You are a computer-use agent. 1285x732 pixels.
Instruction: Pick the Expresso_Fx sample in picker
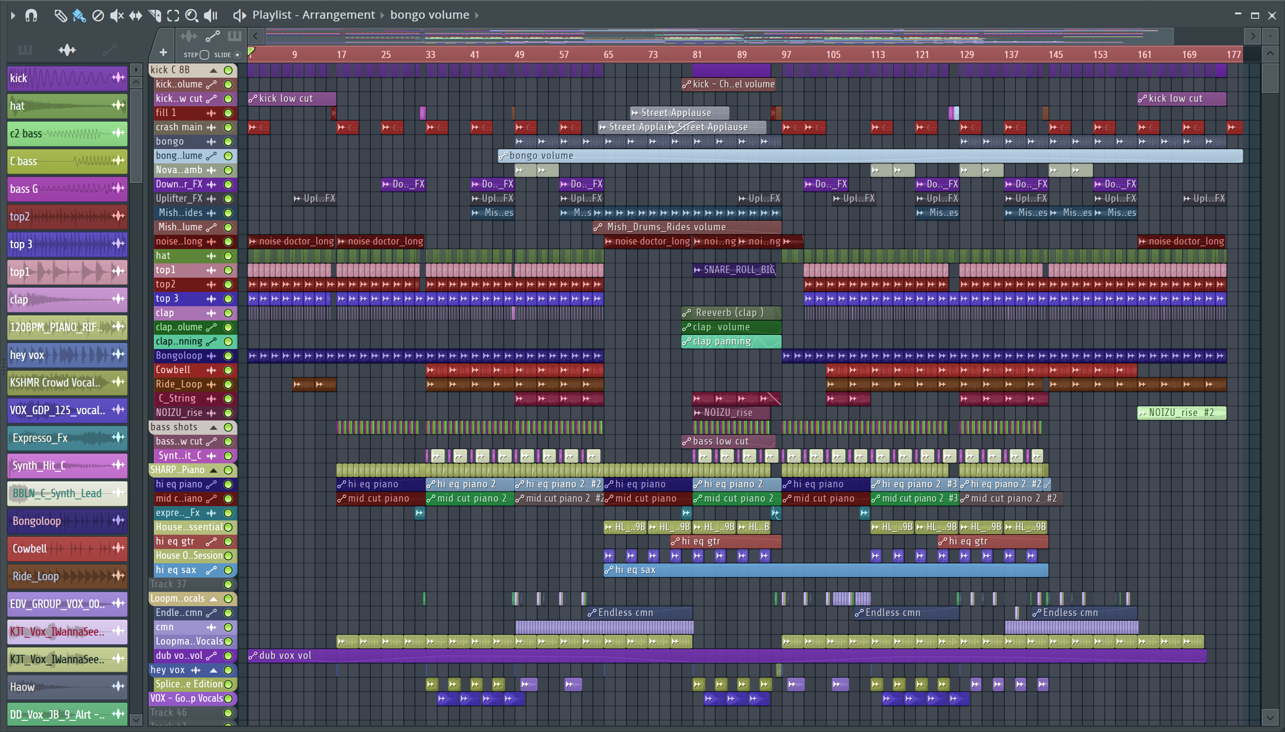coord(67,438)
